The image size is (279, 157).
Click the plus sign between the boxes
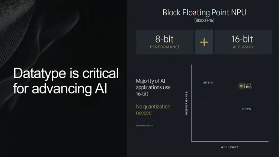coord(204,42)
